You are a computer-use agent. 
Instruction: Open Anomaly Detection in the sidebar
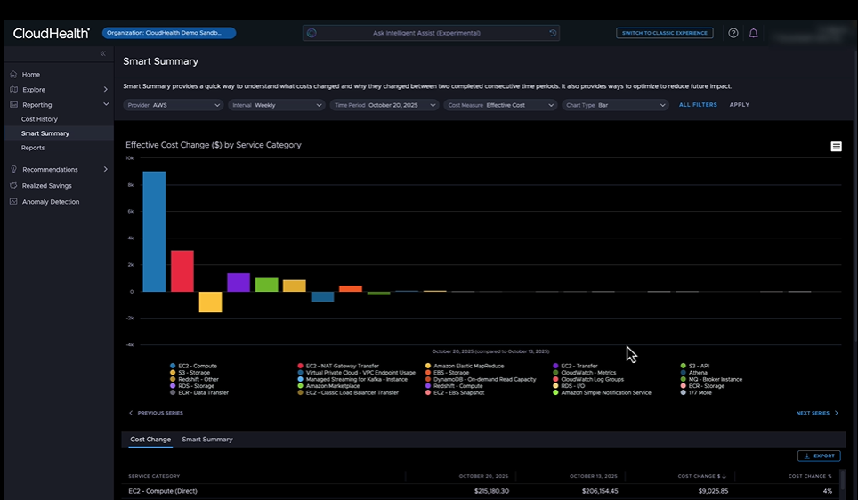pyautogui.click(x=51, y=202)
